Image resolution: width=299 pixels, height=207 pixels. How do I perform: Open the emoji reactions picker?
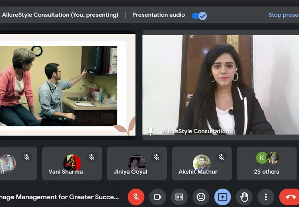tap(201, 197)
